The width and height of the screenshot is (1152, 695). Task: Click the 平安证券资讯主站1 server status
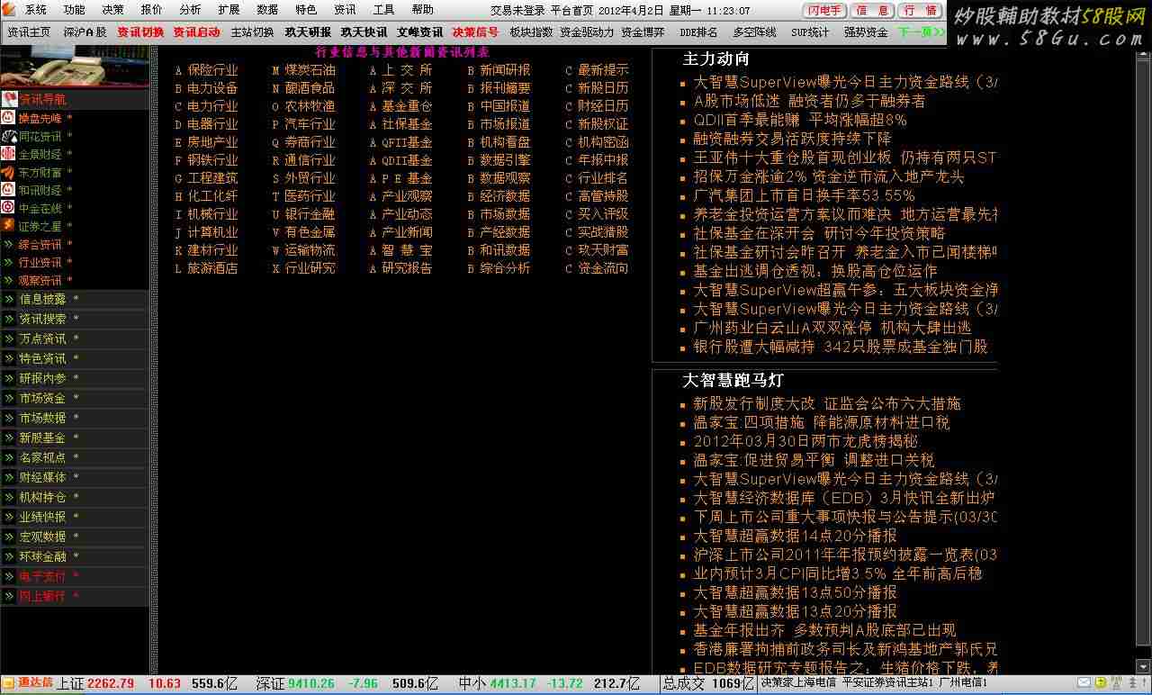[888, 683]
